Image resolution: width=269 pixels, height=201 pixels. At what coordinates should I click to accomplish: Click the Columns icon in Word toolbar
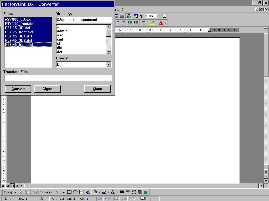122,16
